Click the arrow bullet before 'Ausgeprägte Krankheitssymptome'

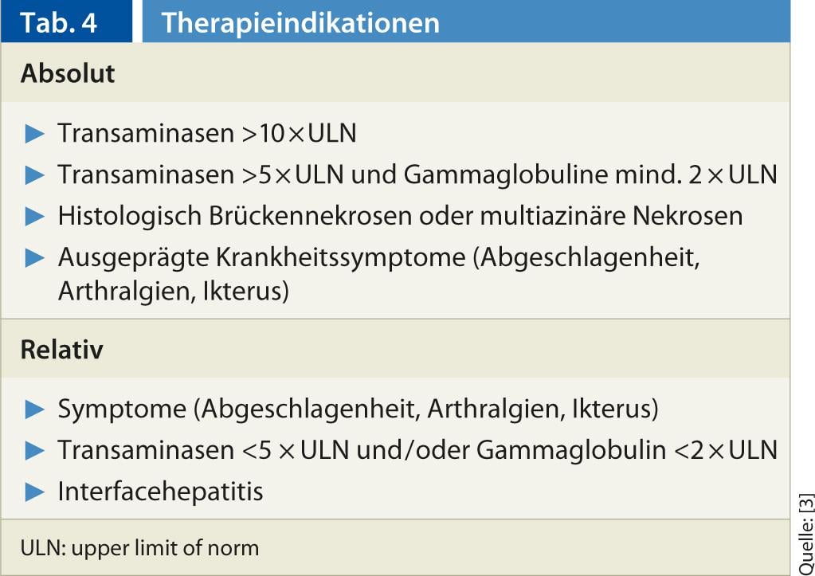pyautogui.click(x=35, y=257)
